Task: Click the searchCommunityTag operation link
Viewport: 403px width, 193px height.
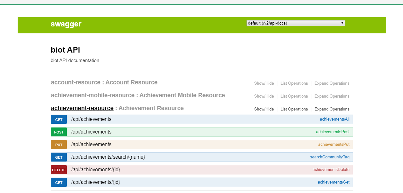Action: pyautogui.click(x=330, y=157)
